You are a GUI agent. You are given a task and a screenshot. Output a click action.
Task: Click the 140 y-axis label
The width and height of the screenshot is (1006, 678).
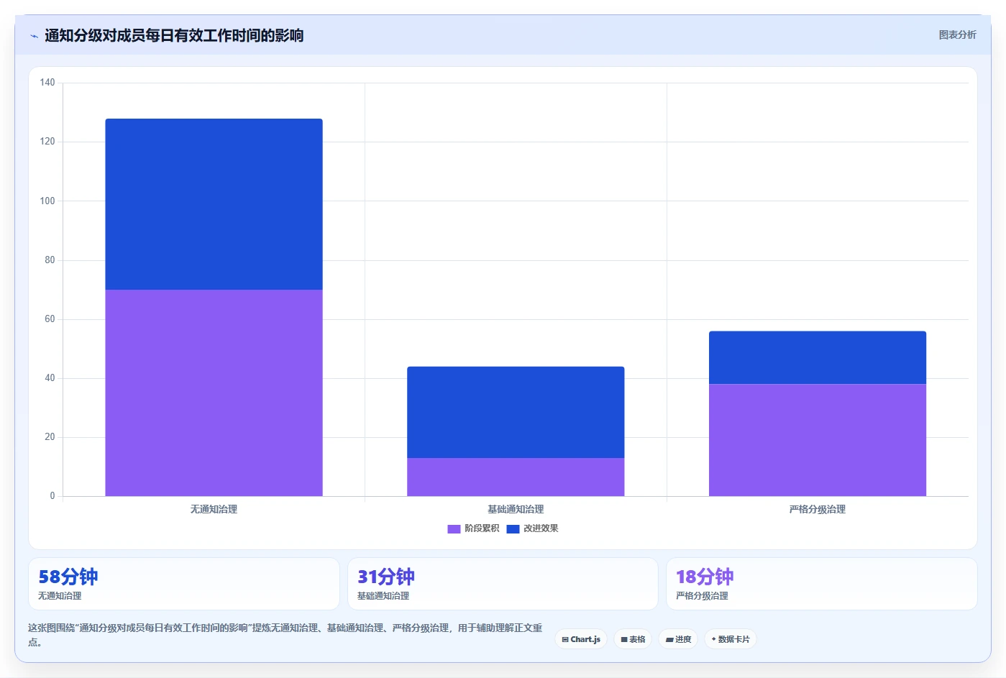(47, 83)
